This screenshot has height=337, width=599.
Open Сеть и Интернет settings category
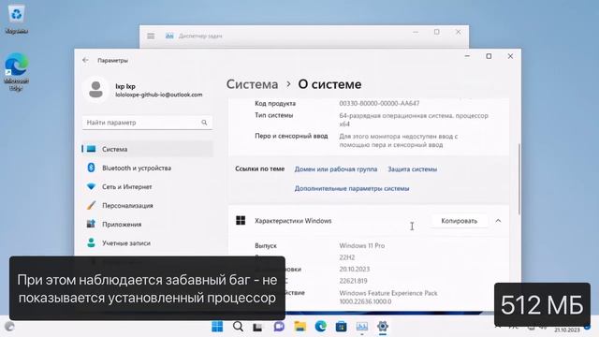click(x=148, y=186)
